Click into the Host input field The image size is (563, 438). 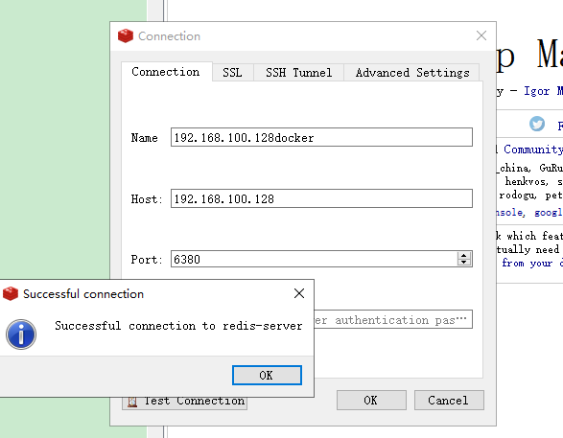click(x=321, y=198)
